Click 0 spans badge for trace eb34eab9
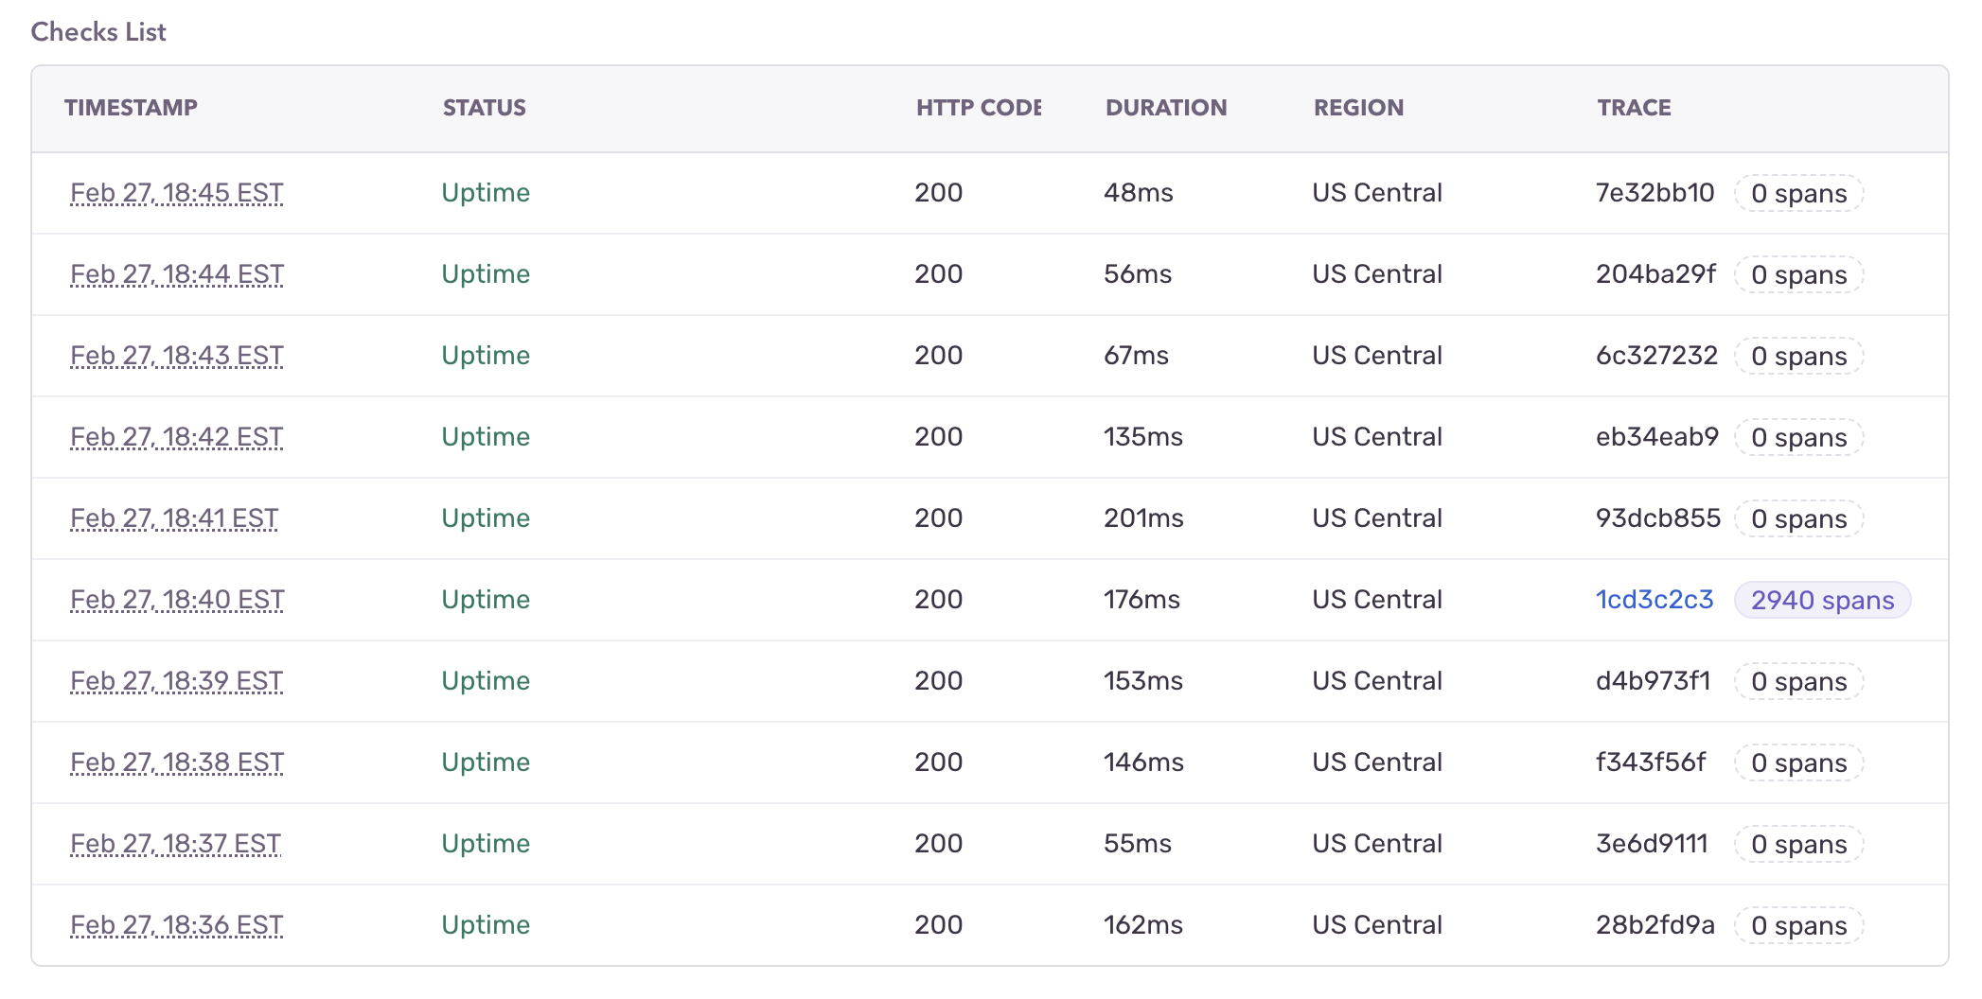The width and height of the screenshot is (1982, 999). [1798, 437]
